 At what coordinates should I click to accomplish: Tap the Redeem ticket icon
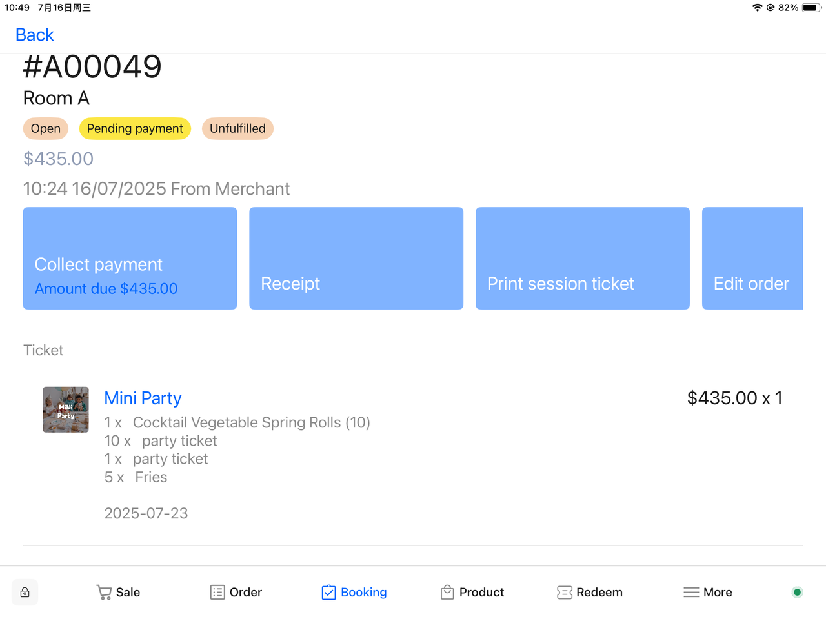pyautogui.click(x=564, y=593)
